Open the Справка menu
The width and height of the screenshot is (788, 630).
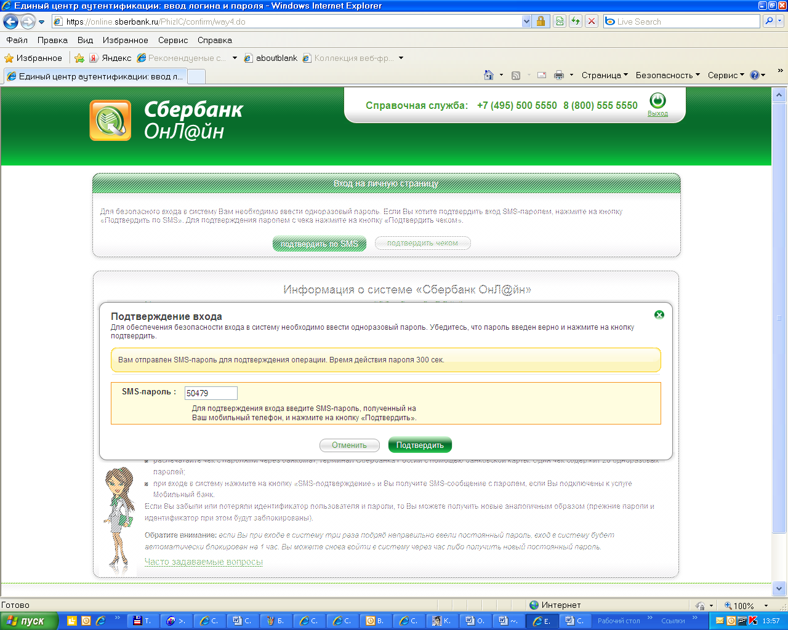point(215,40)
